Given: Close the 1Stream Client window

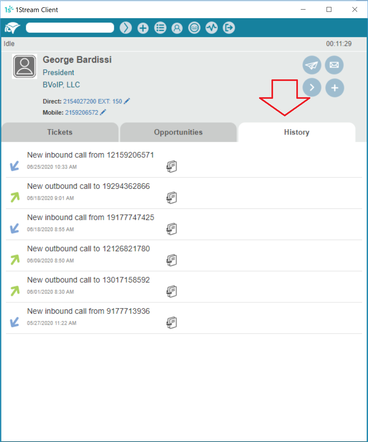Looking at the screenshot, I should pyautogui.click(x=355, y=10).
